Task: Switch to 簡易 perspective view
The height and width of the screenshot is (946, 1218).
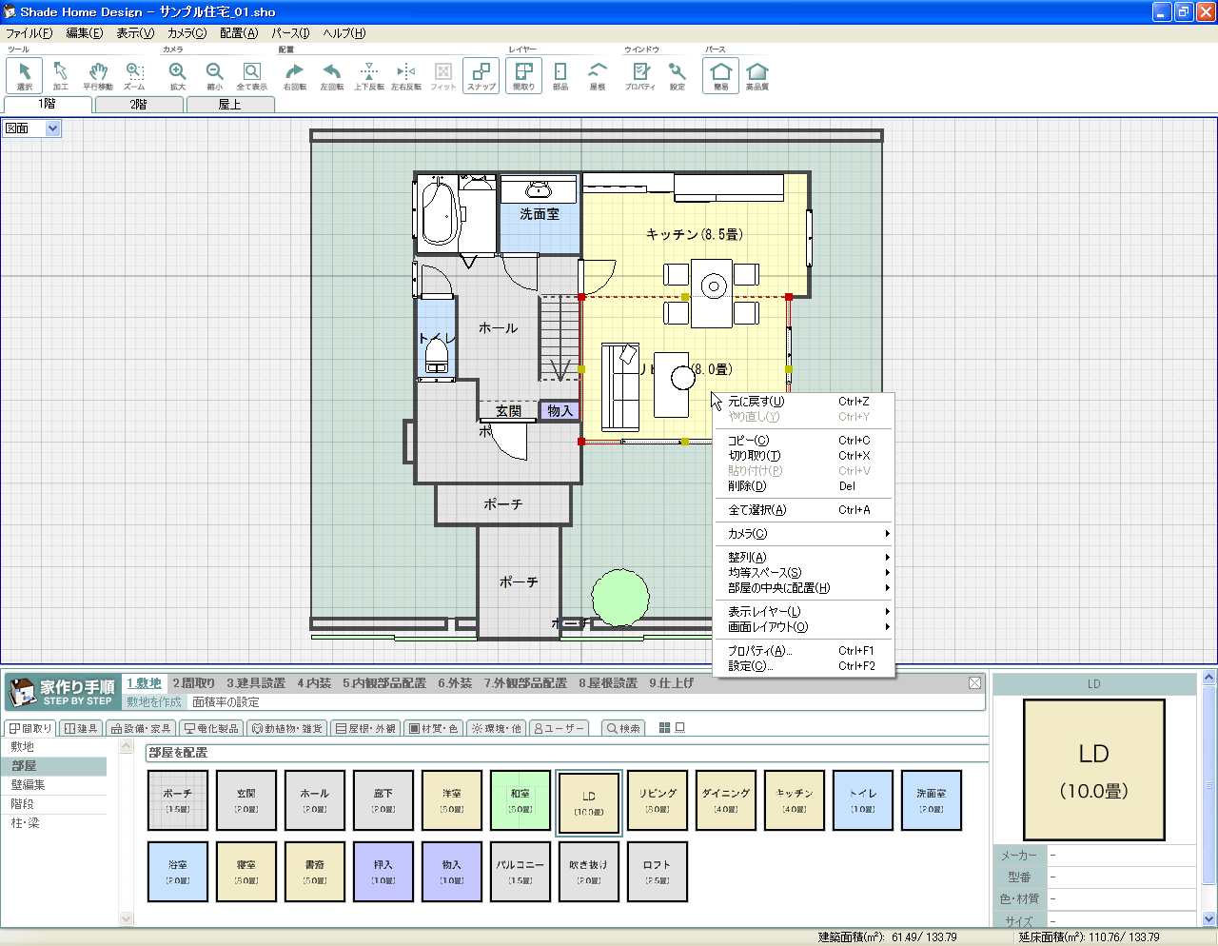Action: pos(721,75)
